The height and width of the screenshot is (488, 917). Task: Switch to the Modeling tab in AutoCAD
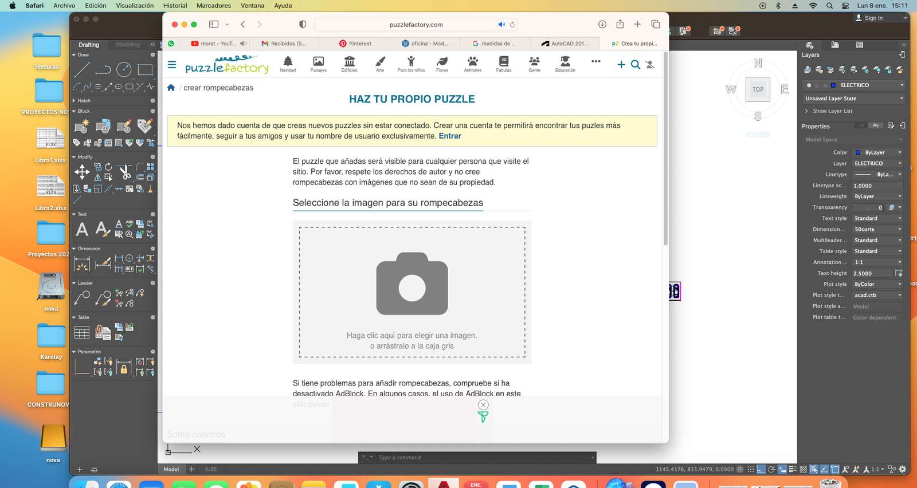(x=128, y=44)
